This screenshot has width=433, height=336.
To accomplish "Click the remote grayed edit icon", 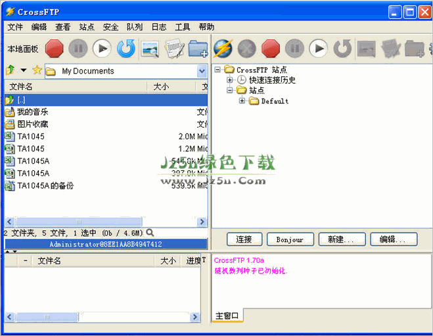I will [x=390, y=49].
